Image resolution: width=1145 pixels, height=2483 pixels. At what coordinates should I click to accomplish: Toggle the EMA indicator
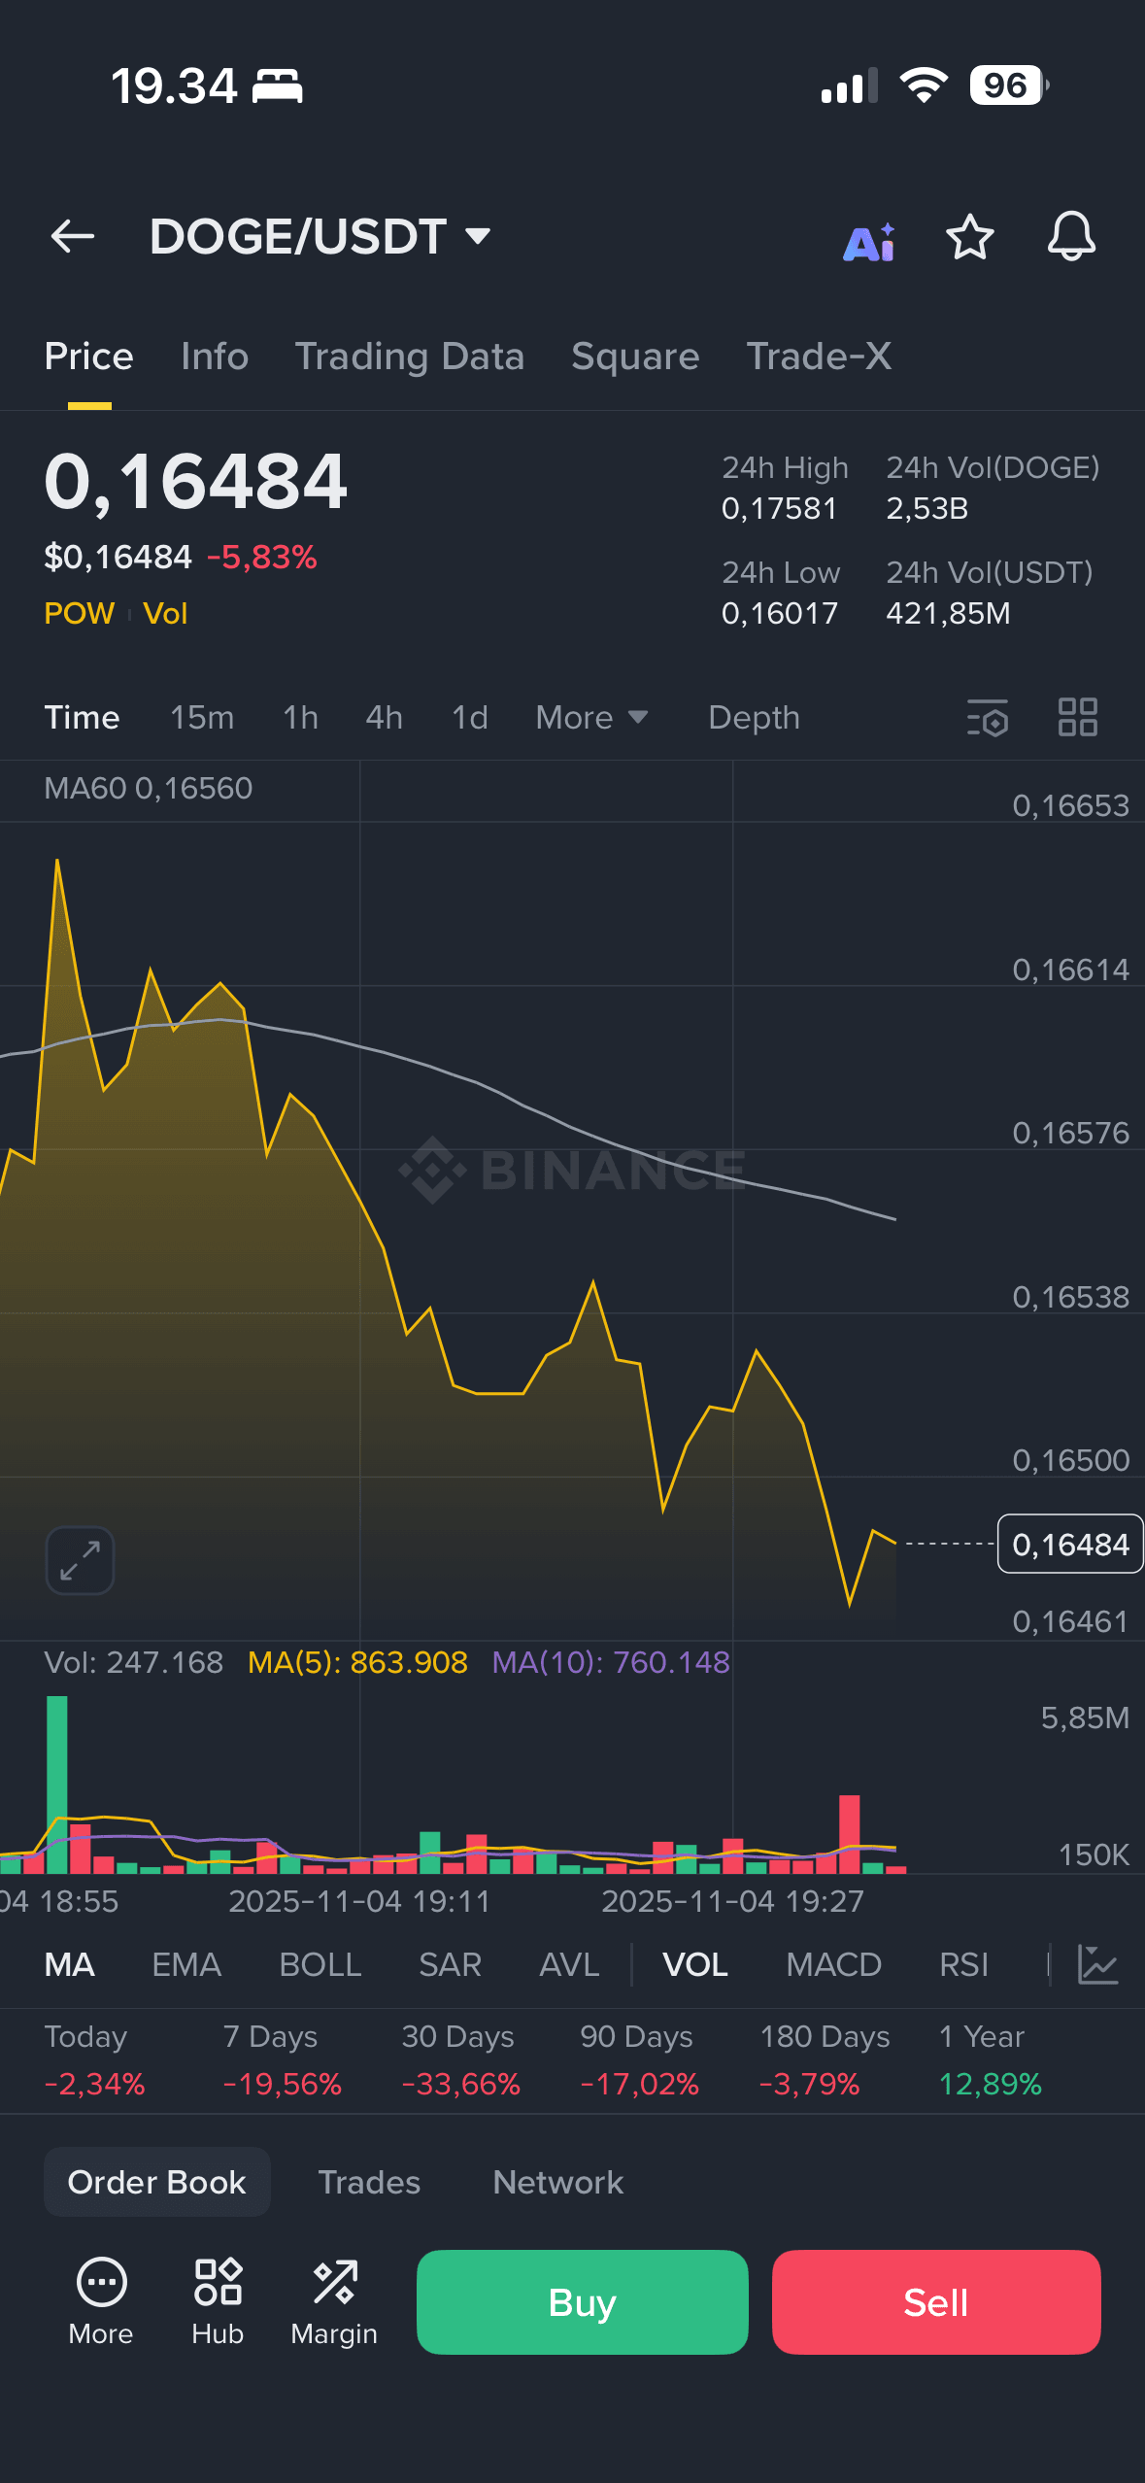(x=186, y=1964)
